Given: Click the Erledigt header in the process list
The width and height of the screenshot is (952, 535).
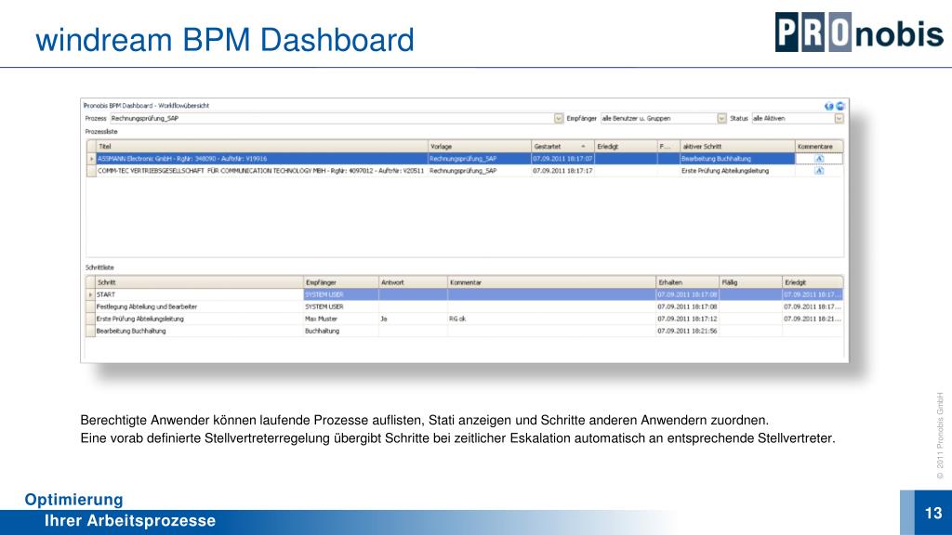Looking at the screenshot, I should 626,147.
